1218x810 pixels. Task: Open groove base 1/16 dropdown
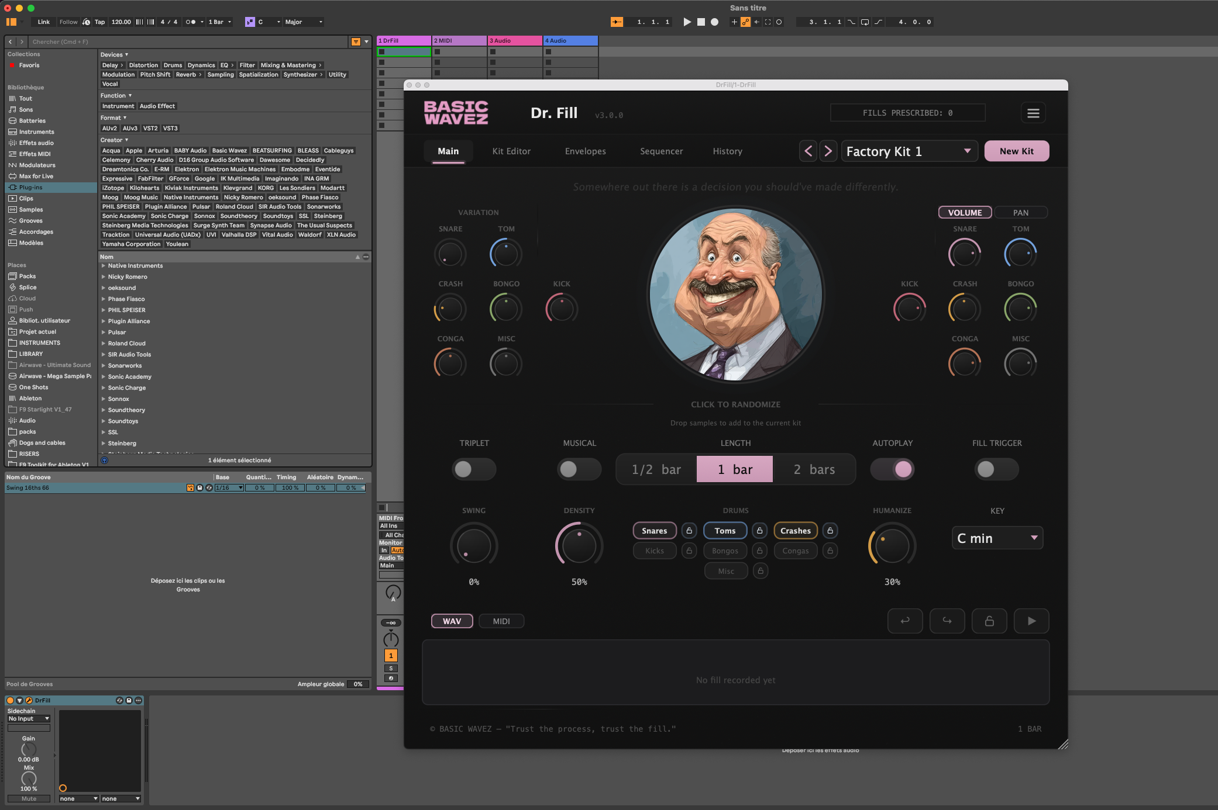(x=229, y=488)
